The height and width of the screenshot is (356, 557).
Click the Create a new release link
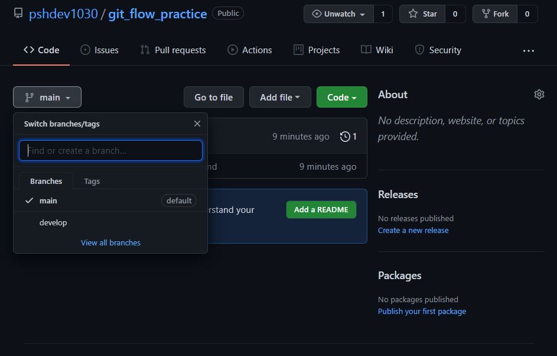coord(413,231)
